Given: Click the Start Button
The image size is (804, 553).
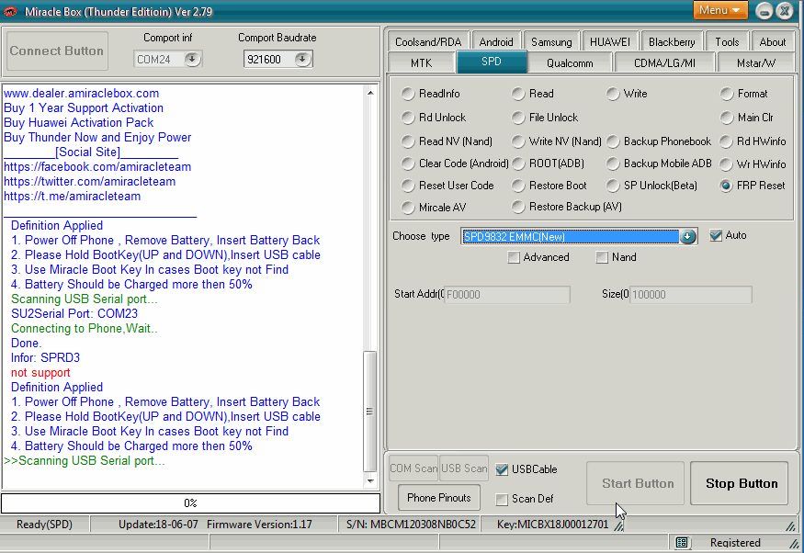Looking at the screenshot, I should click(x=635, y=483).
